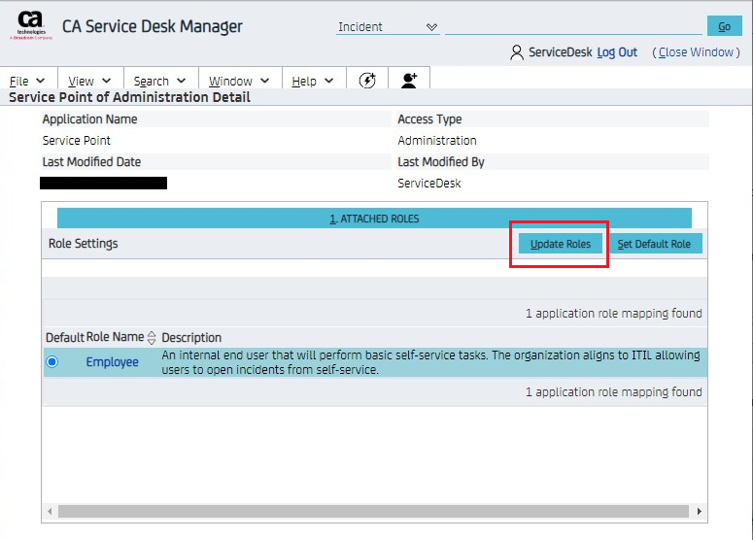
Task: Click the Role Name sort arrows icon
Action: point(152,338)
